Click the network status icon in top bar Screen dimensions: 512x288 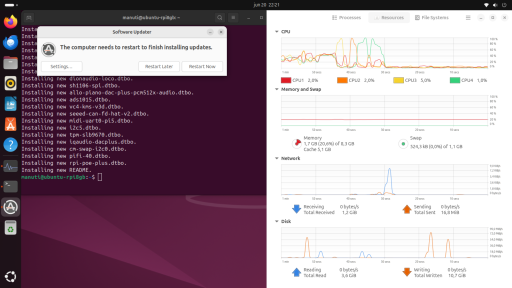(x=486, y=5)
